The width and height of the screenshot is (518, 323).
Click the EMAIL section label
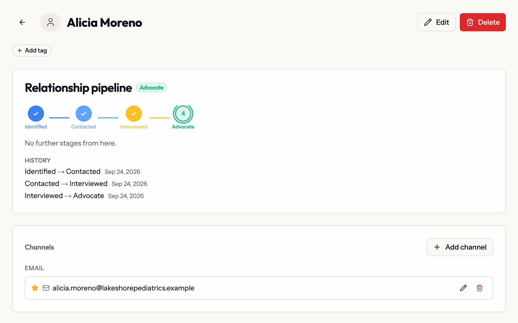34,268
